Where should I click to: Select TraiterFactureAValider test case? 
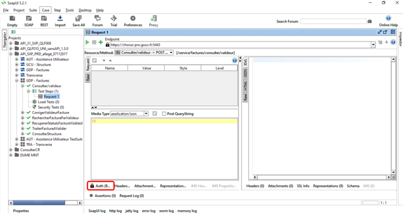49,128
